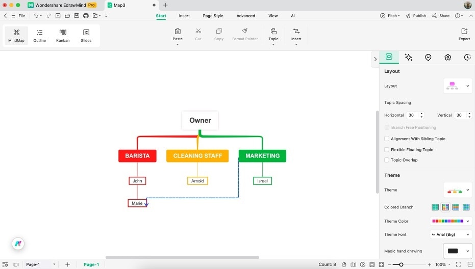Click the Paste clipboard icon

pyautogui.click(x=178, y=31)
